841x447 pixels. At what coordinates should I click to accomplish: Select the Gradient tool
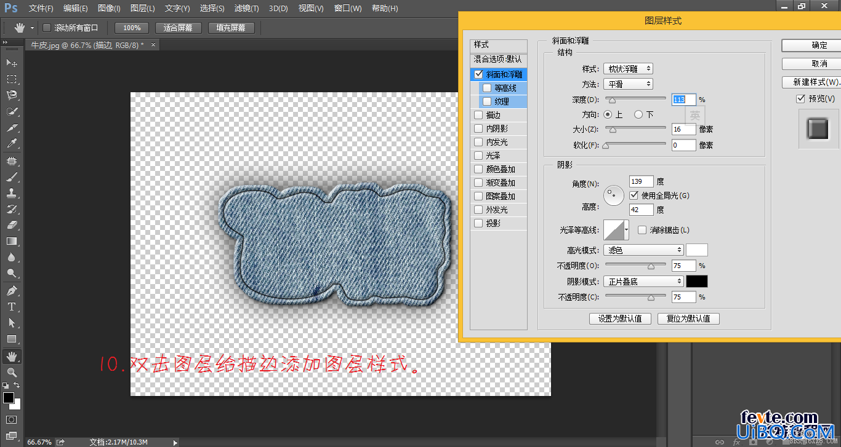pyautogui.click(x=12, y=241)
